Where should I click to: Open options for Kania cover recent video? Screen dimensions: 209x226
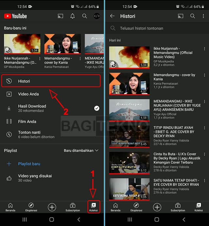click(80, 58)
